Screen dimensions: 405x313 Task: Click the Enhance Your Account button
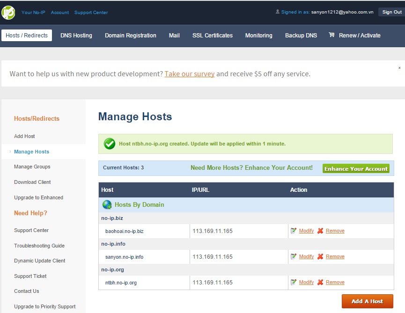pyautogui.click(x=356, y=168)
